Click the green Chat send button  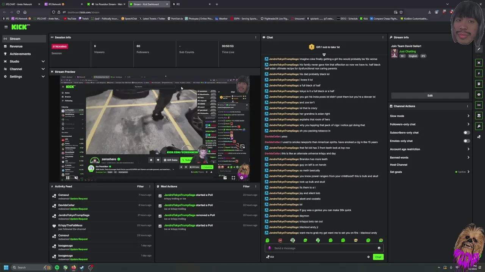click(x=378, y=257)
